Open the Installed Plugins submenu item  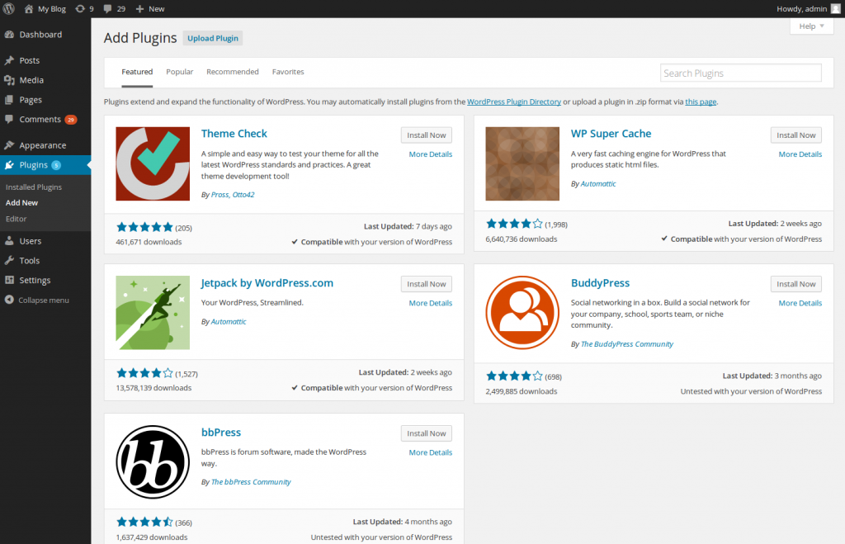pyautogui.click(x=34, y=187)
